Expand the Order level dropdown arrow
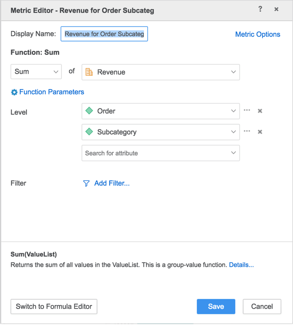The image size is (293, 325). (233, 111)
